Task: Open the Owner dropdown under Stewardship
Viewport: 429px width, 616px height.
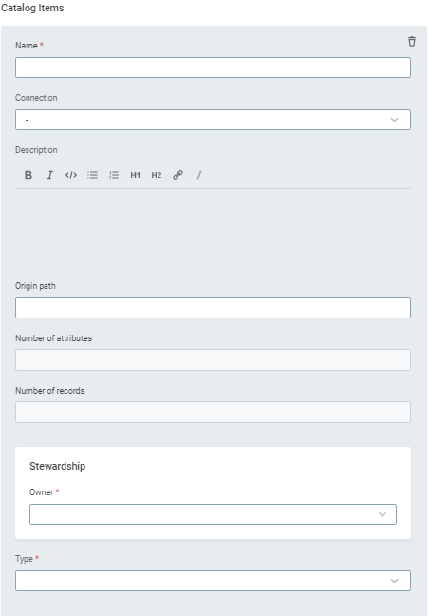Action: pos(213,514)
